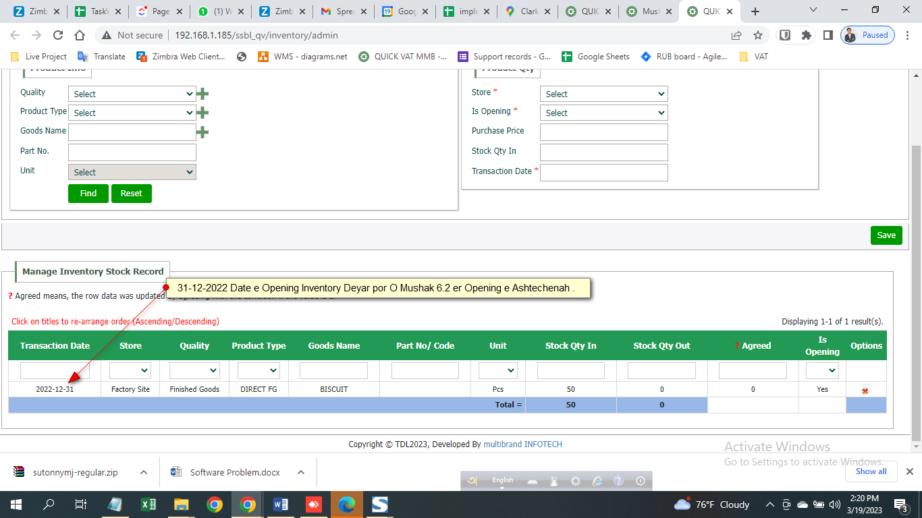View the Not secure site information
The width and height of the screenshot is (922, 518).
tap(132, 35)
